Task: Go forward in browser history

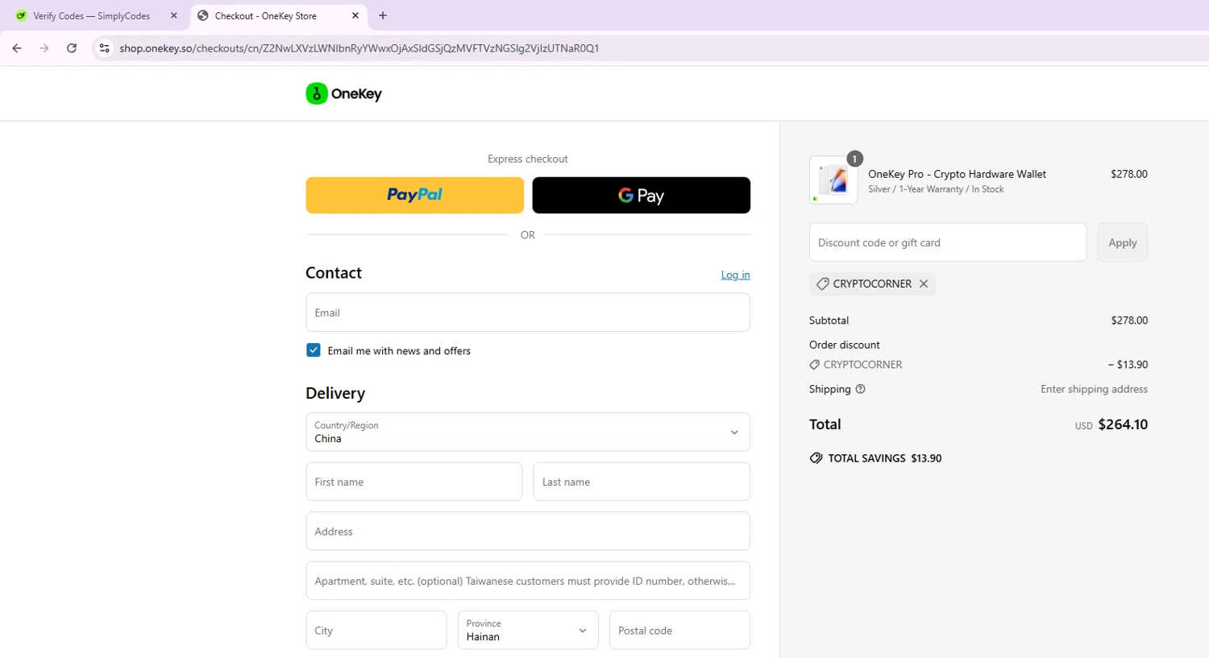Action: click(44, 48)
